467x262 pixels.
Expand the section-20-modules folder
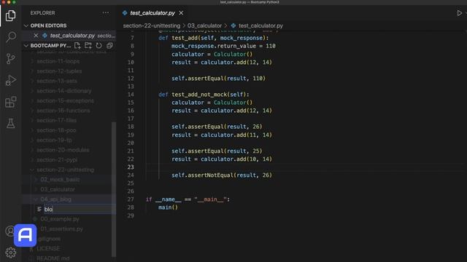point(63,150)
